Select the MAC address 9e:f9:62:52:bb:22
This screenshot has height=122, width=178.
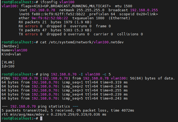50,18
